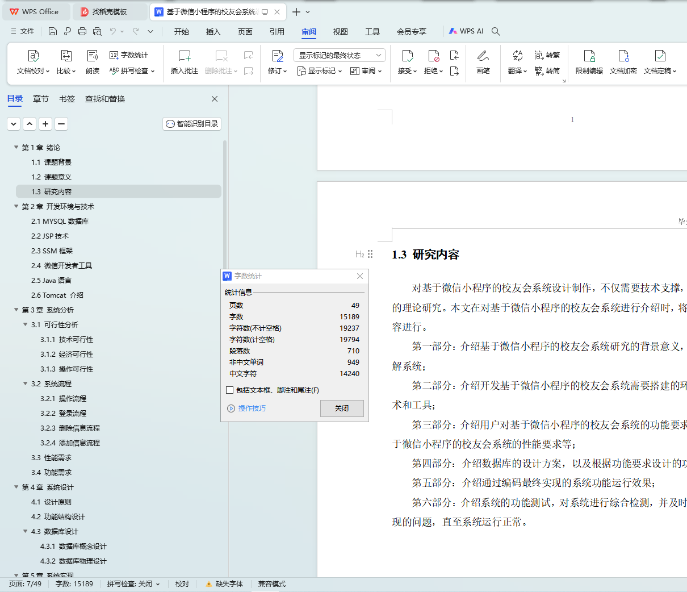The image size is (687, 592).
Task: Switch to 开始 ribbon tab
Action: 182,32
